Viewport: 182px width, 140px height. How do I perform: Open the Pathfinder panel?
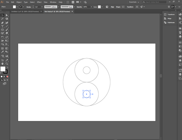click(171, 22)
